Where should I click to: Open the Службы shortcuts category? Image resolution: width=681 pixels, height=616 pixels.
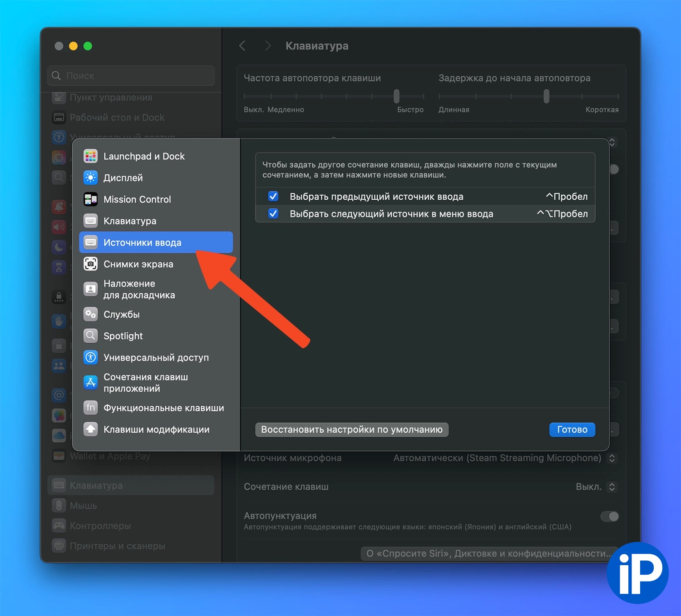156,314
